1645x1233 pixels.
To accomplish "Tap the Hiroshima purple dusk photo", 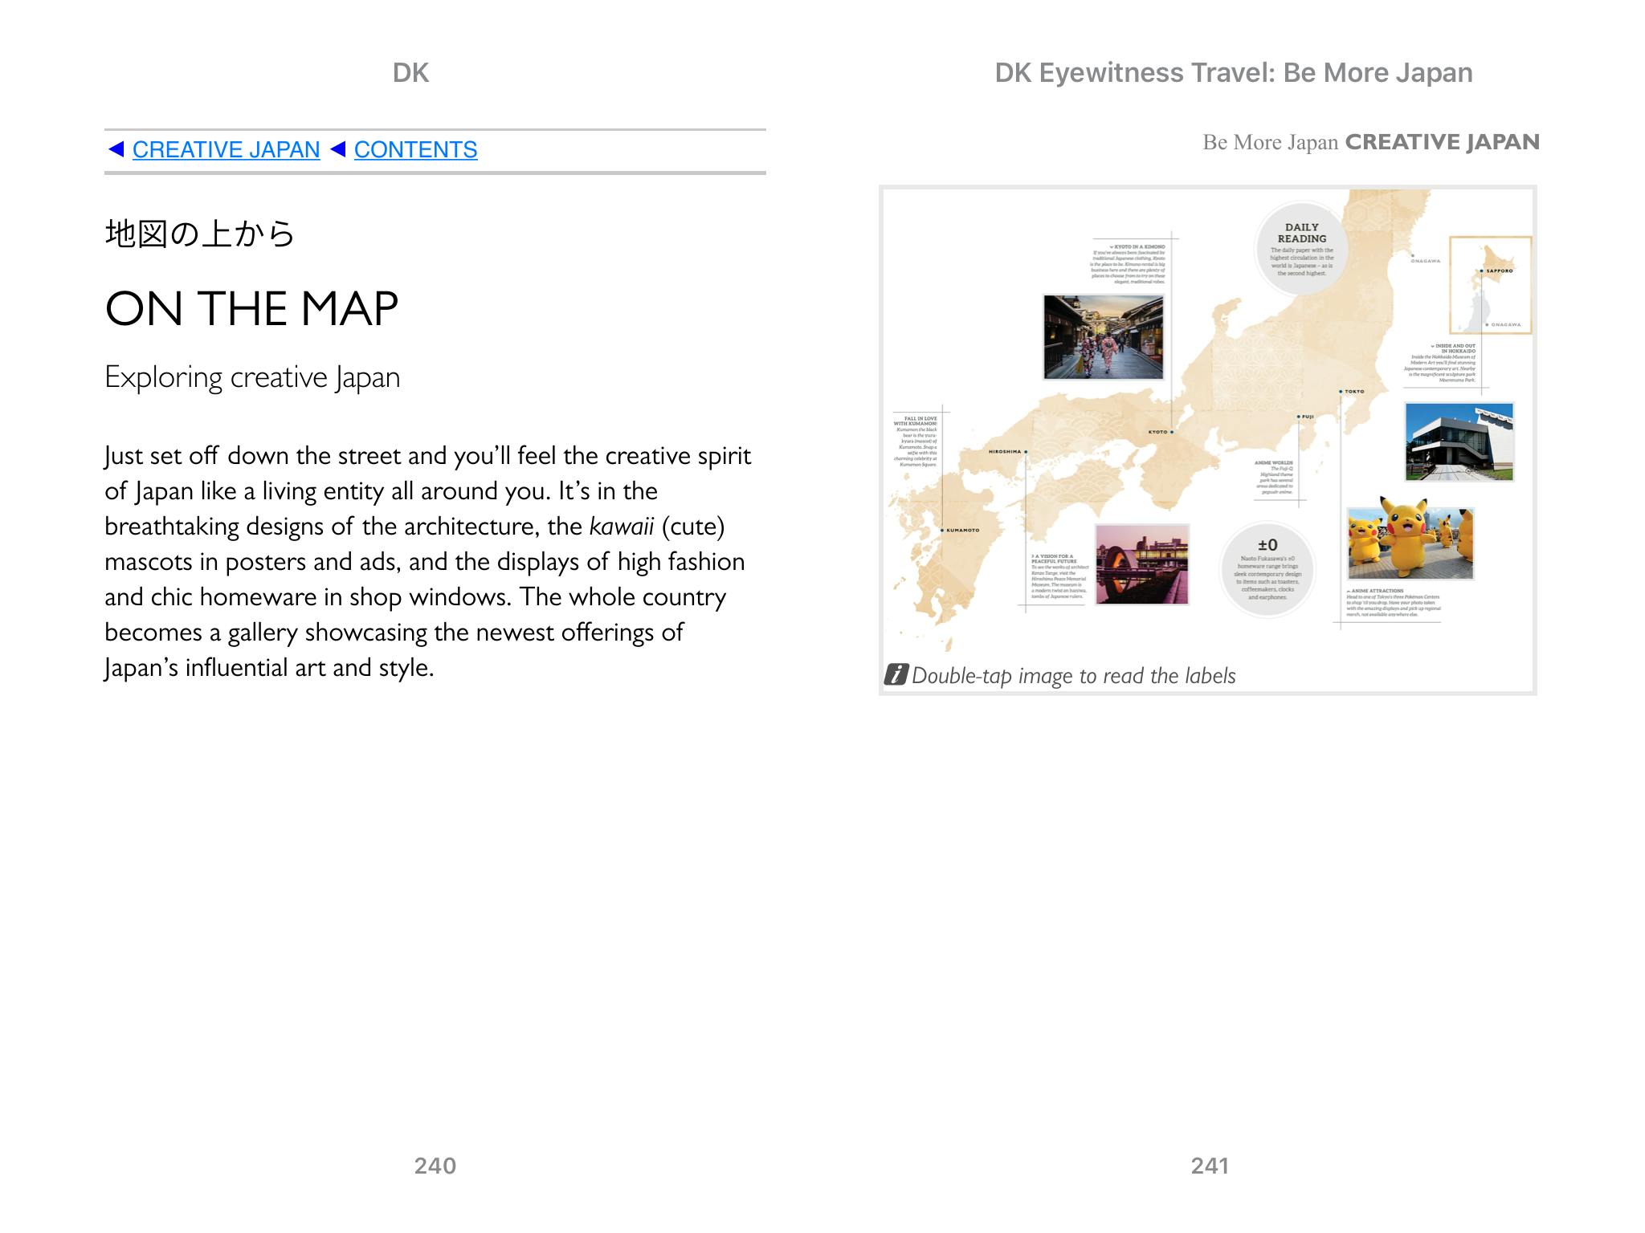I will 1141,564.
